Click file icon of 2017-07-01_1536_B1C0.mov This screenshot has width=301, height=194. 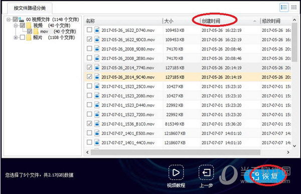(x=97, y=124)
